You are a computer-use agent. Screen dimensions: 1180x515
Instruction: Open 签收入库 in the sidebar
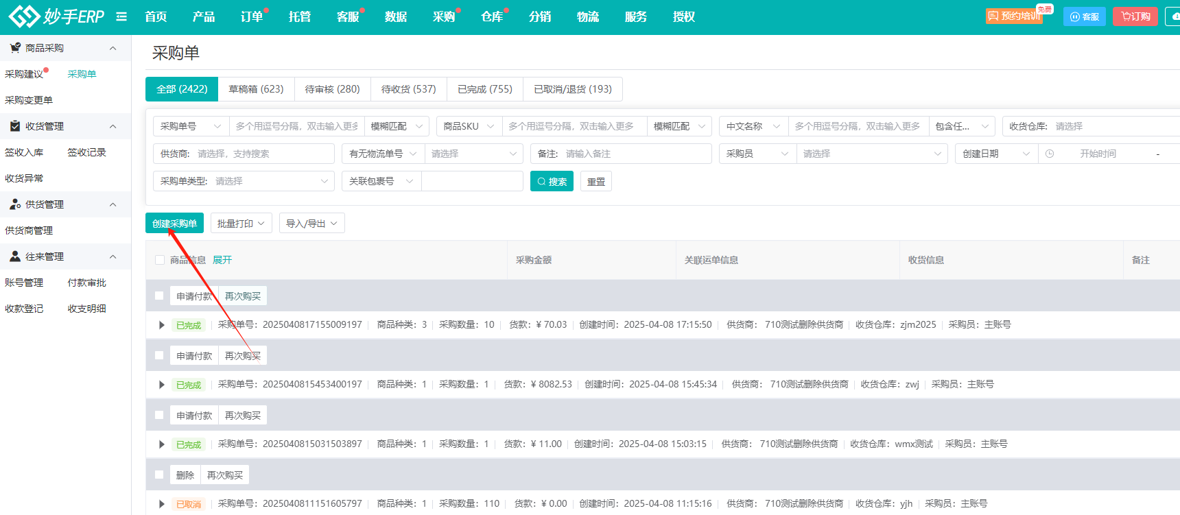click(24, 152)
